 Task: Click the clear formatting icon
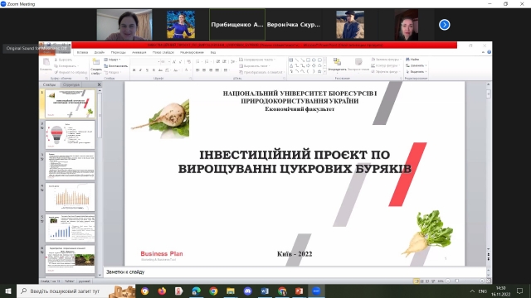pos(189,62)
